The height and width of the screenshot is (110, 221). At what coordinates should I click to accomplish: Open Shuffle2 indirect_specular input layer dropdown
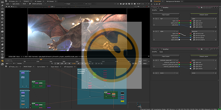pyautogui.click(x=167, y=60)
